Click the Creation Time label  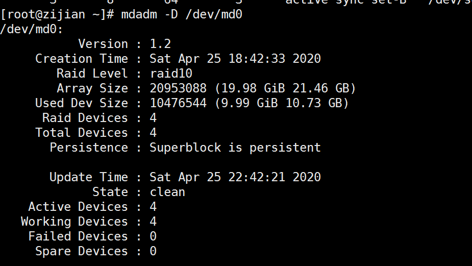pyautogui.click(x=81, y=59)
